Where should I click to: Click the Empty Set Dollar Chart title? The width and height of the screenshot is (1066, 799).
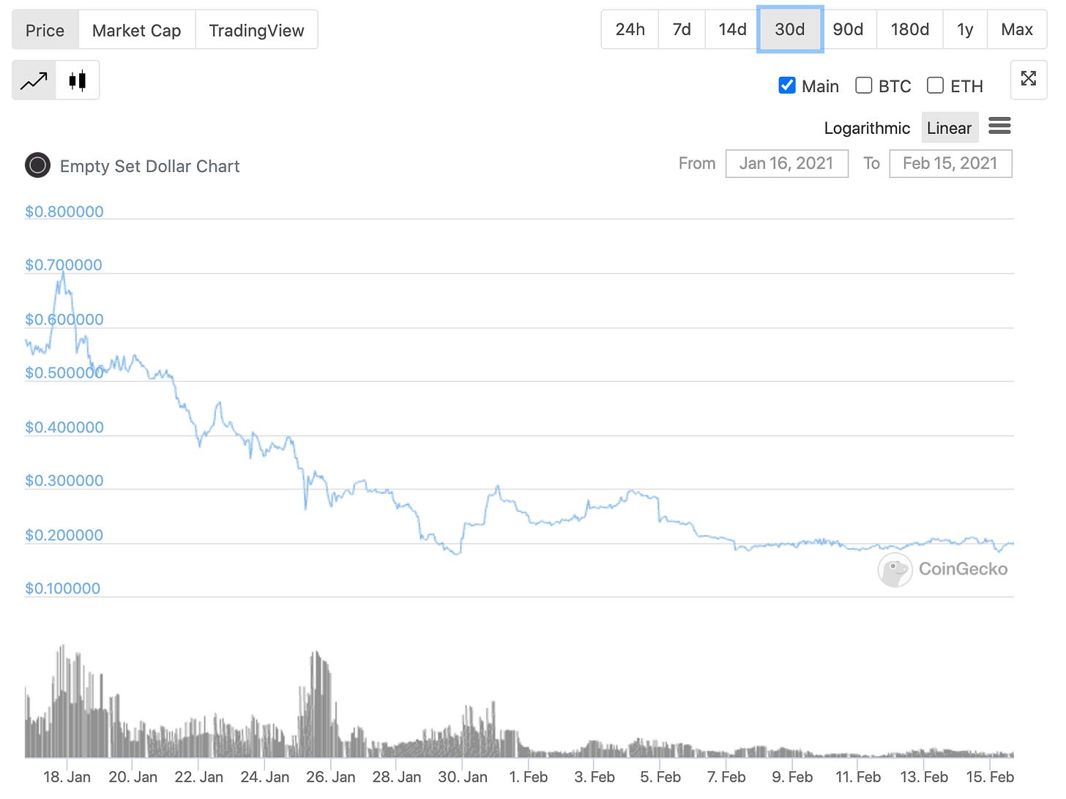[150, 166]
